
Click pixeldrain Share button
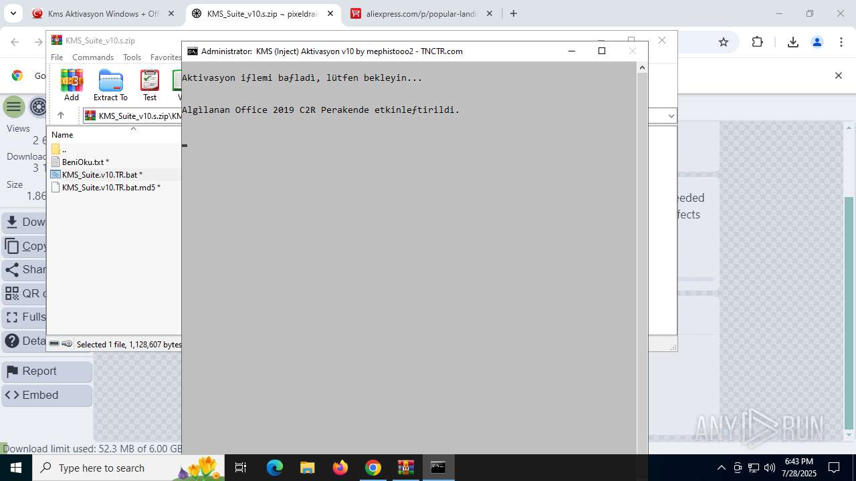click(25, 269)
